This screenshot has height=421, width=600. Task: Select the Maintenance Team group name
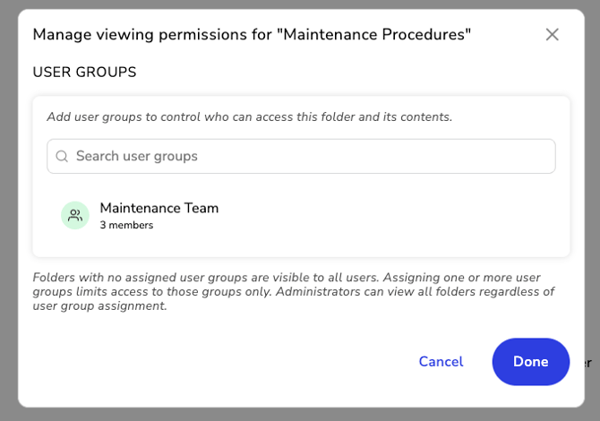[x=159, y=208]
